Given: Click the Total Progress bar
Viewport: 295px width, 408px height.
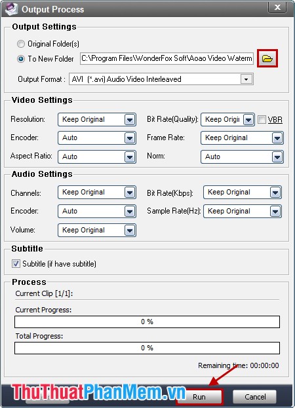Looking at the screenshot, I should click(x=147, y=348).
